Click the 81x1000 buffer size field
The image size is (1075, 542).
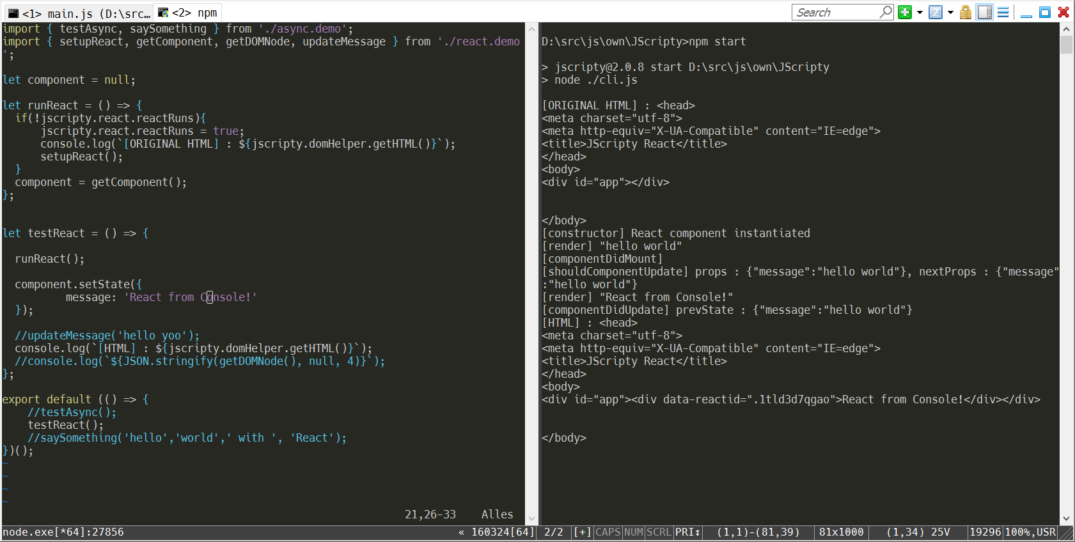click(842, 532)
